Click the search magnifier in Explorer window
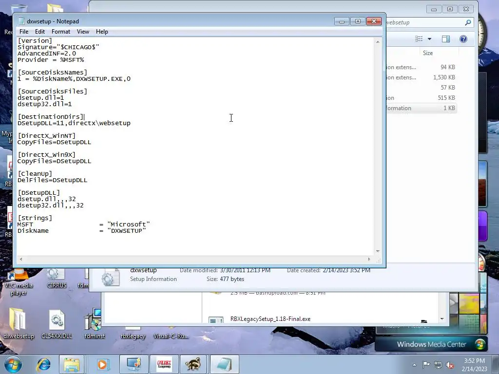 click(468, 22)
